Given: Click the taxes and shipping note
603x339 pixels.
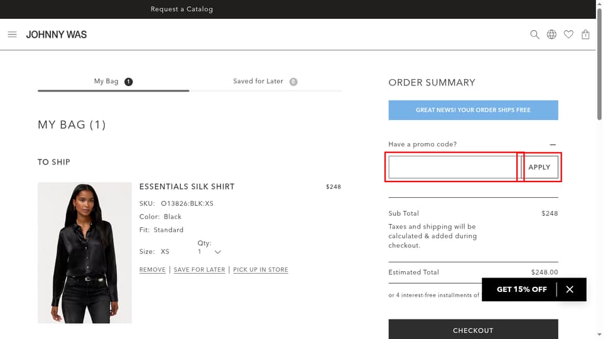Looking at the screenshot, I should point(433,236).
